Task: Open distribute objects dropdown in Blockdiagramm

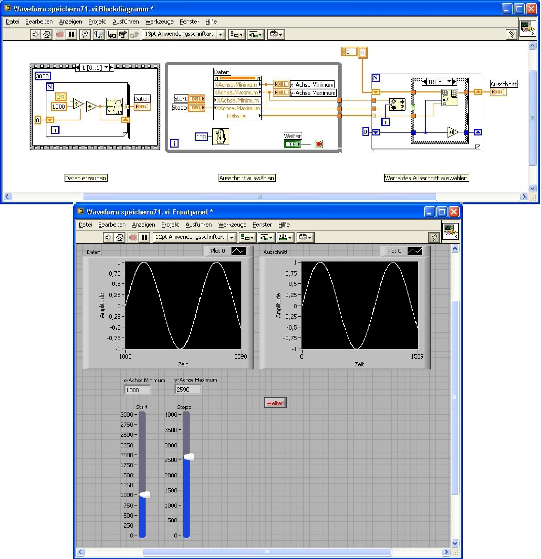Action: click(256, 34)
